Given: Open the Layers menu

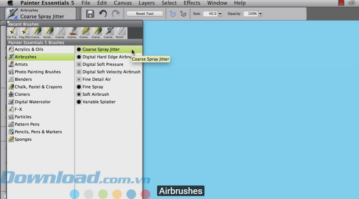Looking at the screenshot, I should click(x=146, y=3).
